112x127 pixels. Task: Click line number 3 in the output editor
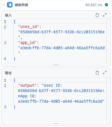[5, 107]
